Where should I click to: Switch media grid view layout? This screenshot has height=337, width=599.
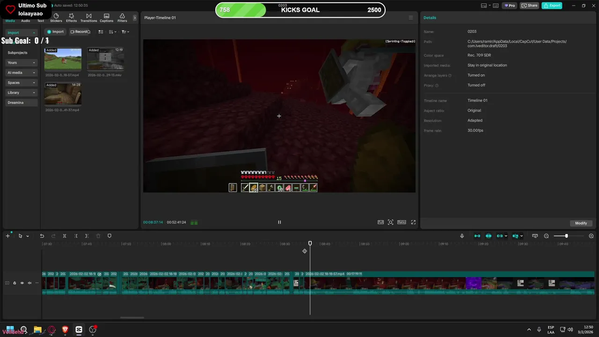(101, 32)
